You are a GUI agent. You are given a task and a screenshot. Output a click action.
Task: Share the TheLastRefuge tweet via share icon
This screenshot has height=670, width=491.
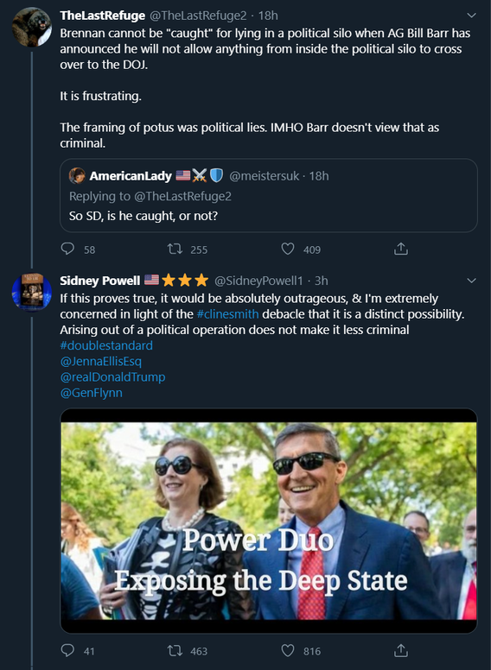(x=401, y=249)
